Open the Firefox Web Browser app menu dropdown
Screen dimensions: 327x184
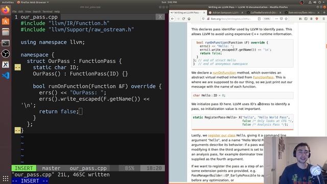click(33, 2)
